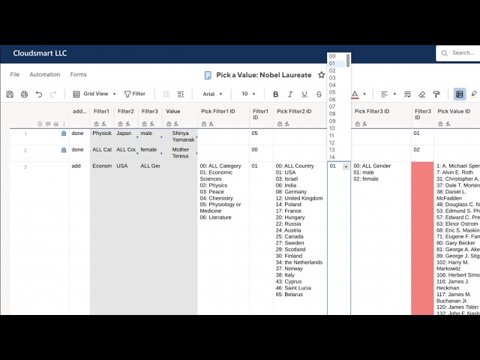Click the sheet icon beside the title
The height and width of the screenshot is (360, 480).
point(208,75)
